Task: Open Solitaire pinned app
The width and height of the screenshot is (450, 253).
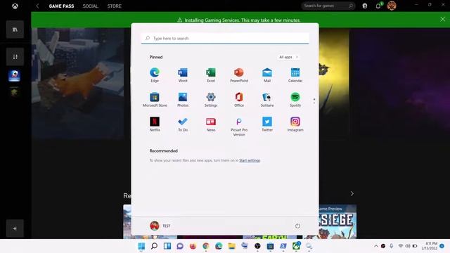Action: click(267, 100)
